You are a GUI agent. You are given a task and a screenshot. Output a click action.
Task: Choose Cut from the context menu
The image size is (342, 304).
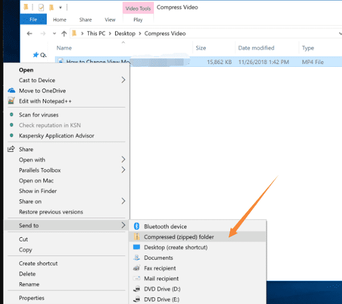point(67,239)
